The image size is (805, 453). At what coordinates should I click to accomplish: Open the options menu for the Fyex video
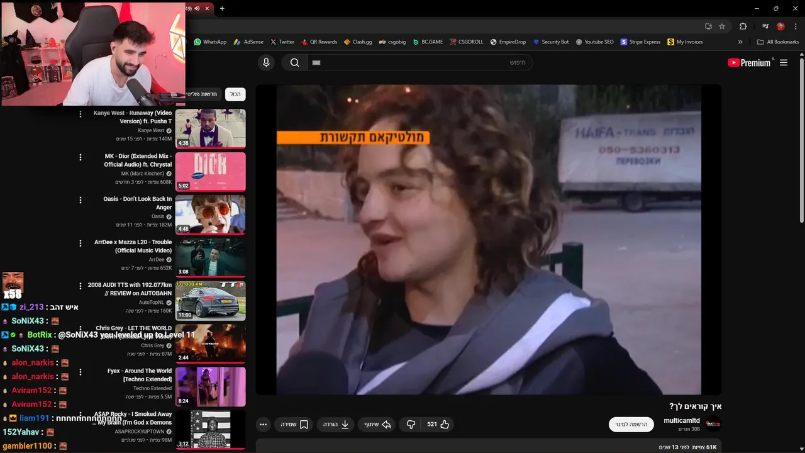pyautogui.click(x=80, y=372)
